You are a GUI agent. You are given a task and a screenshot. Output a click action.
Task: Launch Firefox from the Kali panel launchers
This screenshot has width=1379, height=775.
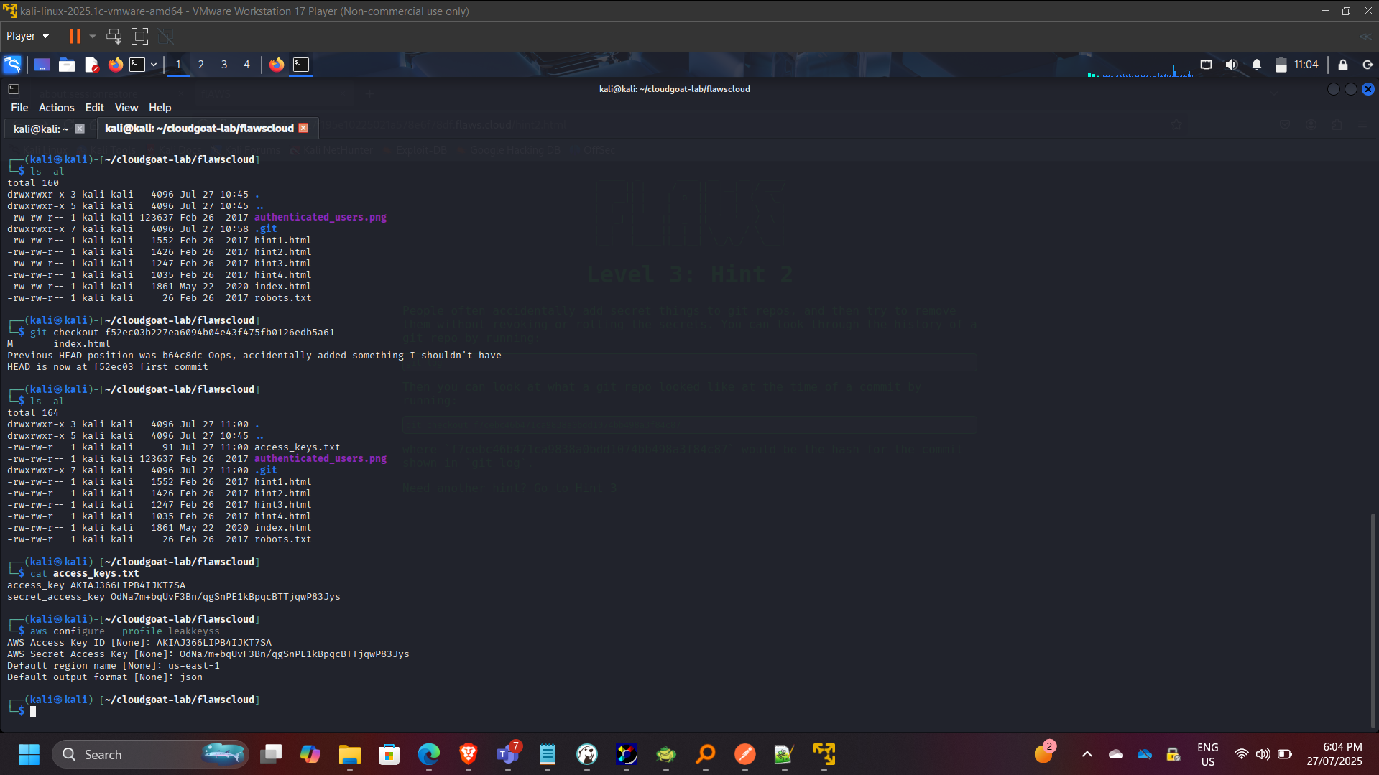(x=115, y=65)
